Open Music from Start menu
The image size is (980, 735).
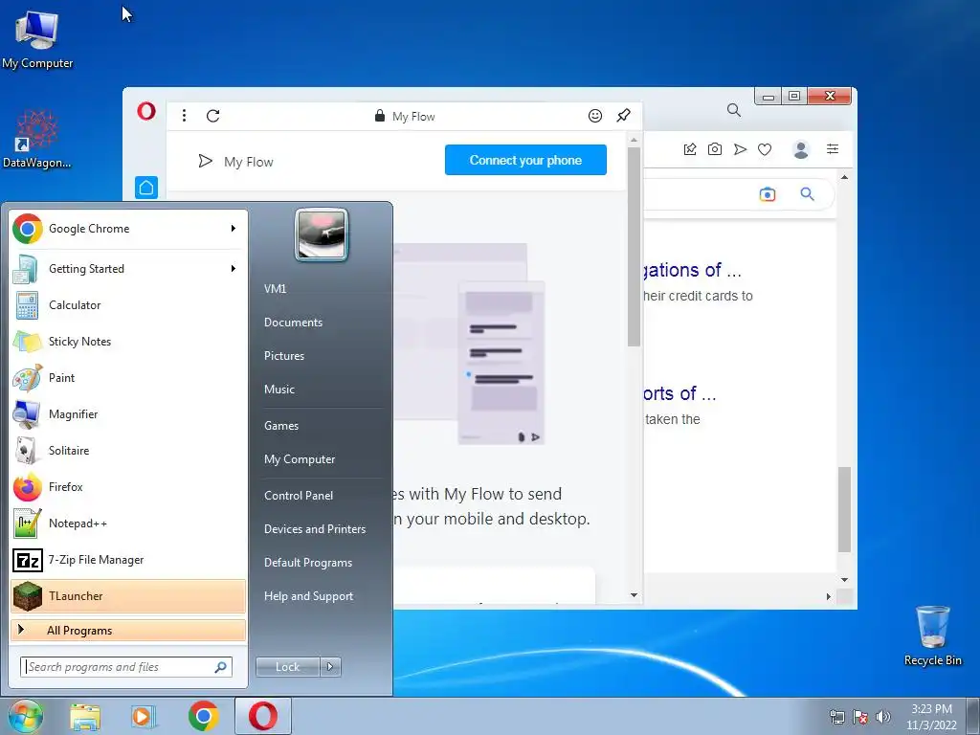click(x=279, y=390)
